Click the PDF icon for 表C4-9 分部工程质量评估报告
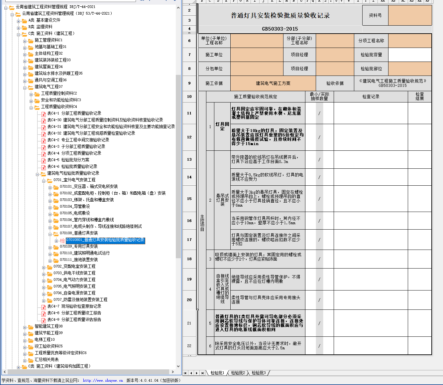The height and width of the screenshot is (385, 443). point(43,320)
